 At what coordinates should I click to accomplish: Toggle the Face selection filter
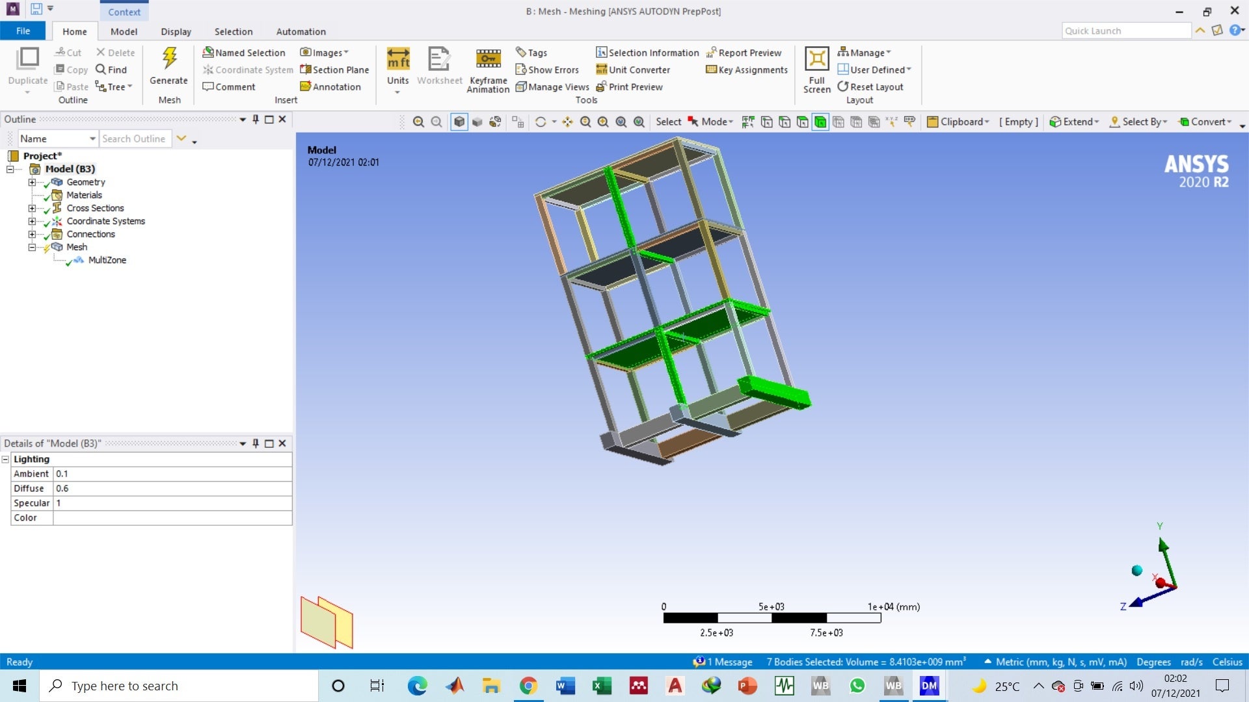click(803, 122)
